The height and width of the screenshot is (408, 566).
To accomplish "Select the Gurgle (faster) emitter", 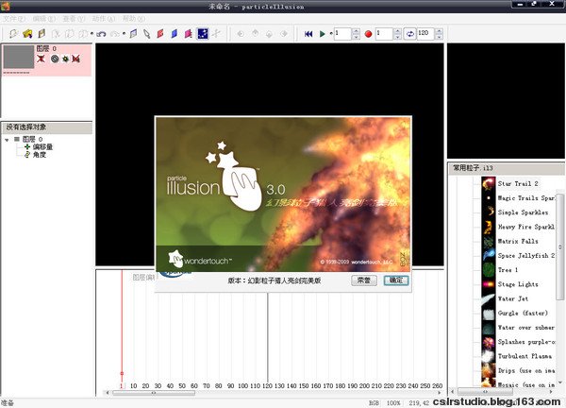I will point(523,313).
